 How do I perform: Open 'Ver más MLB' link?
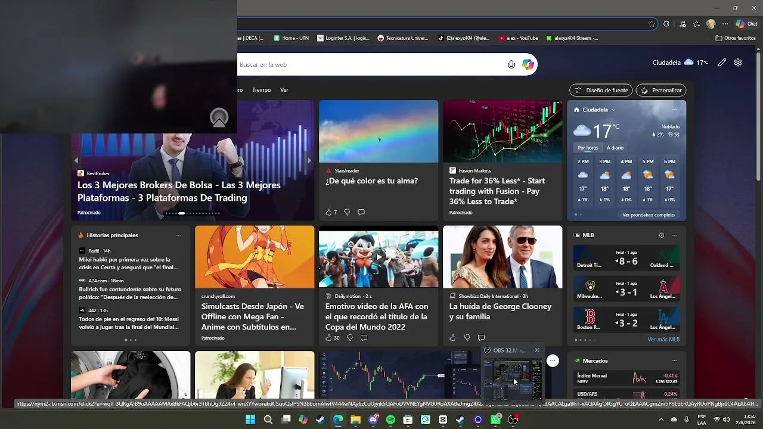click(x=663, y=340)
